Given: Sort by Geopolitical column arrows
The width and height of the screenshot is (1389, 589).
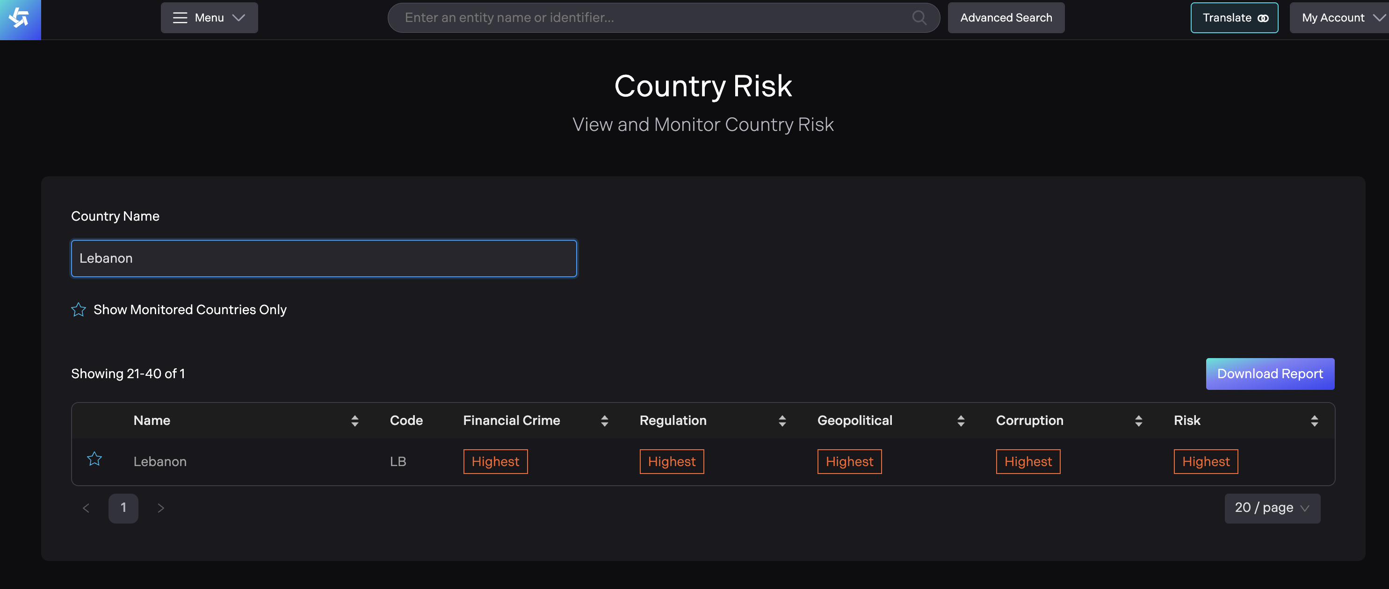Looking at the screenshot, I should tap(960, 421).
